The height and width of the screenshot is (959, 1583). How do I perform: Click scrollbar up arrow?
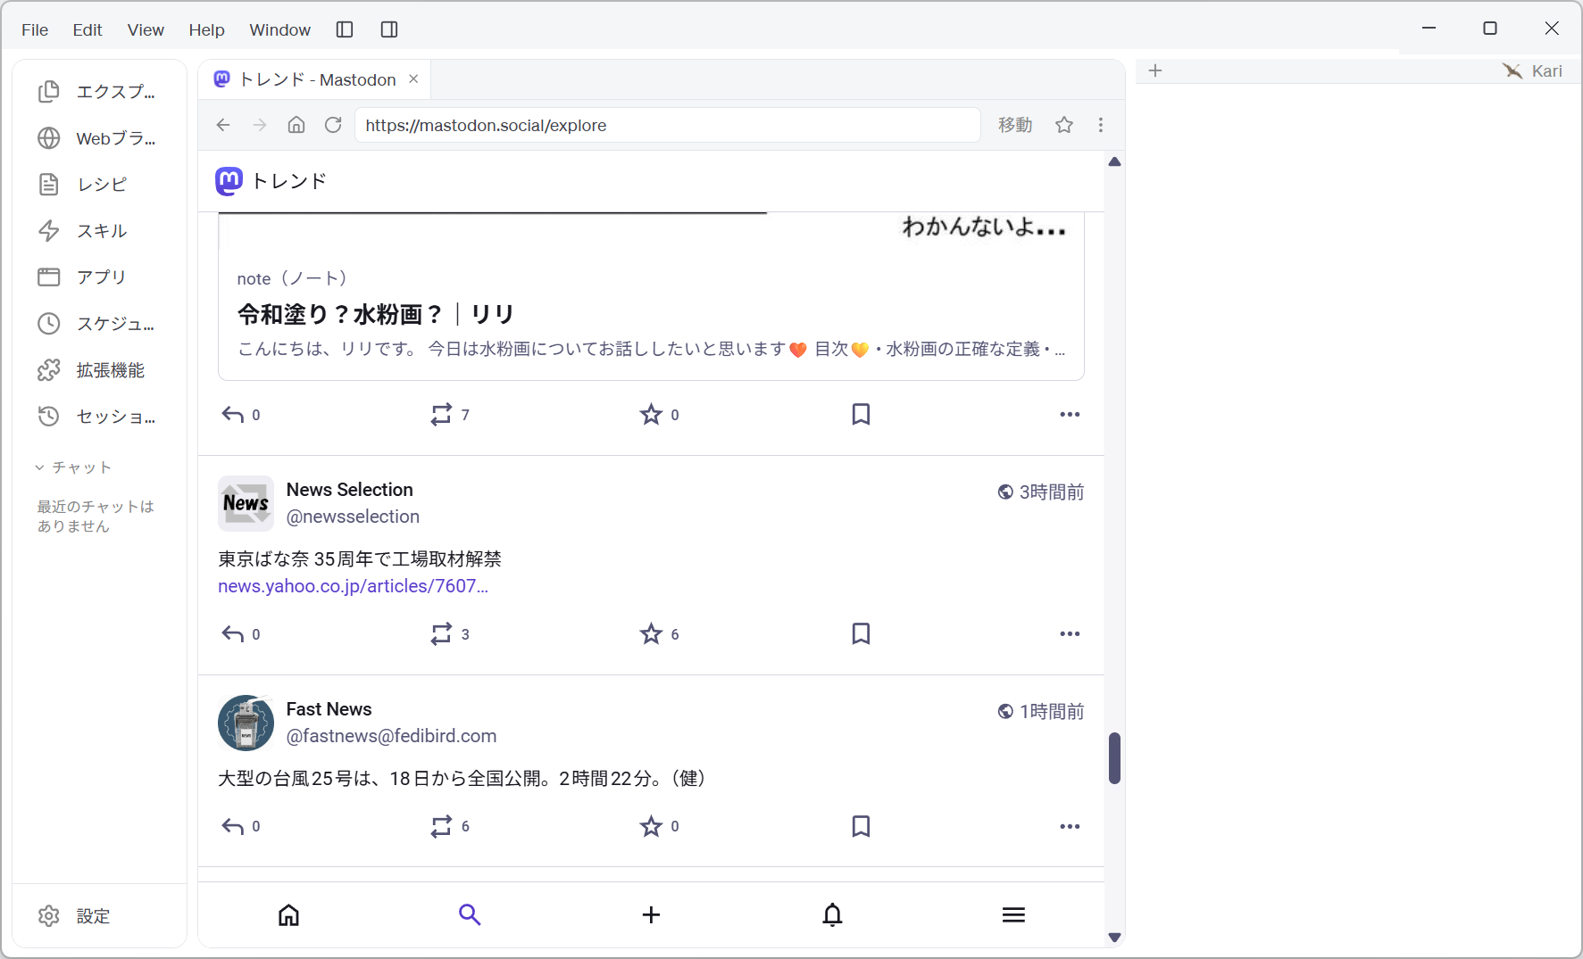(x=1114, y=161)
